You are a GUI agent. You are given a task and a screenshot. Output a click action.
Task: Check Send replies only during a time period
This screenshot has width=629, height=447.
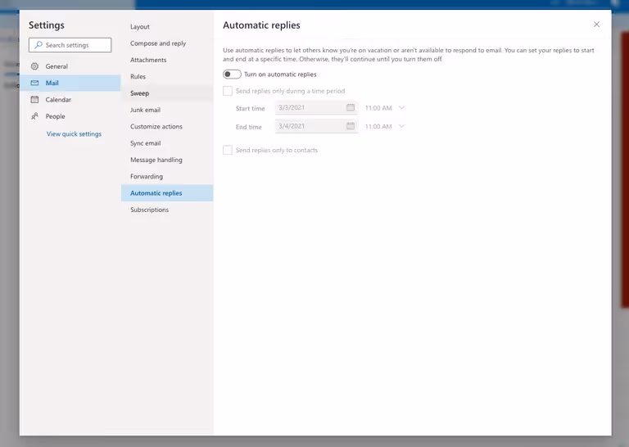(x=228, y=91)
